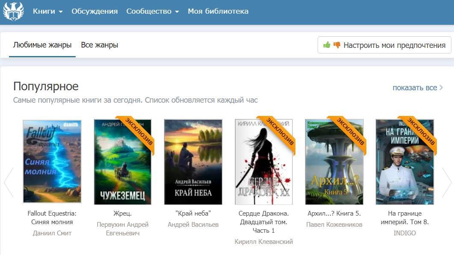Go to Моя библиотека
The width and height of the screenshot is (454, 255).
click(x=218, y=12)
